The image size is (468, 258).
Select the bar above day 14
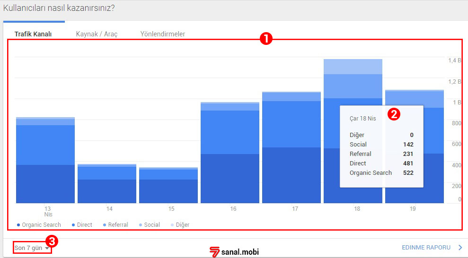click(107, 184)
